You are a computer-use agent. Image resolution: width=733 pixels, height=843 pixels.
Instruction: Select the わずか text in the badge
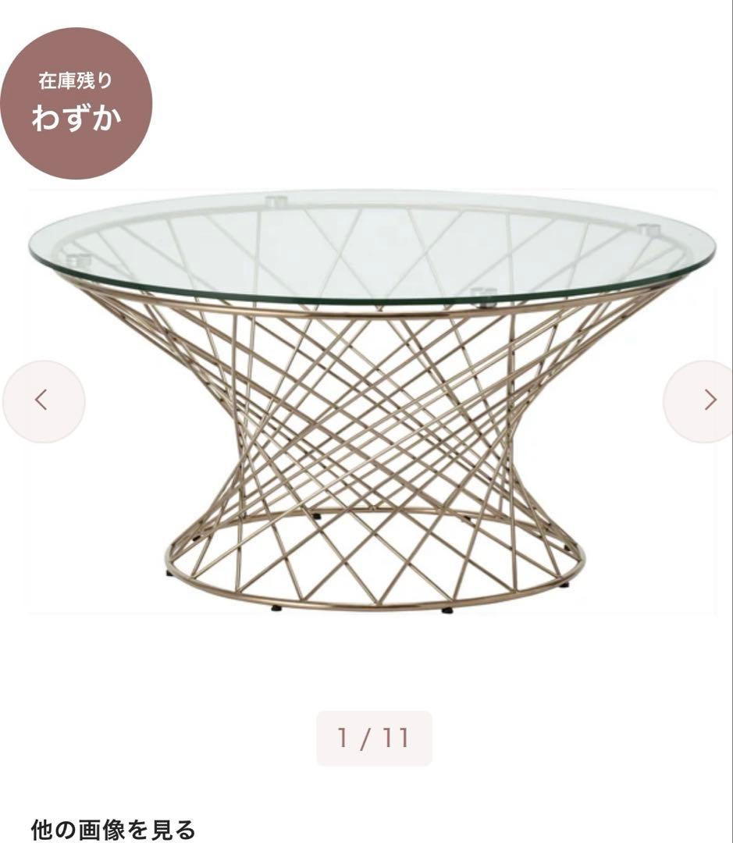(76, 117)
